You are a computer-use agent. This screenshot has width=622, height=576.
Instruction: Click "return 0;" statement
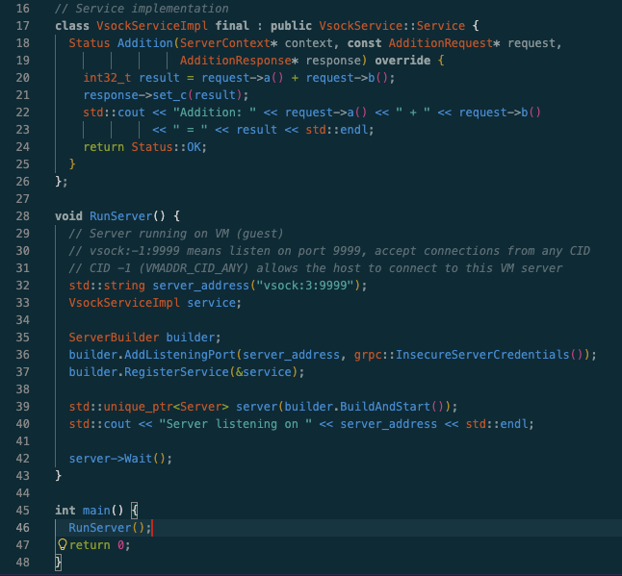(100, 545)
